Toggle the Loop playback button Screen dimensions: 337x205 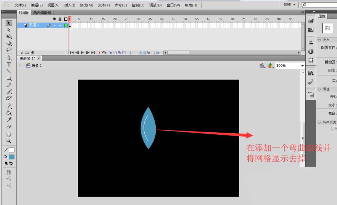(x=104, y=53)
